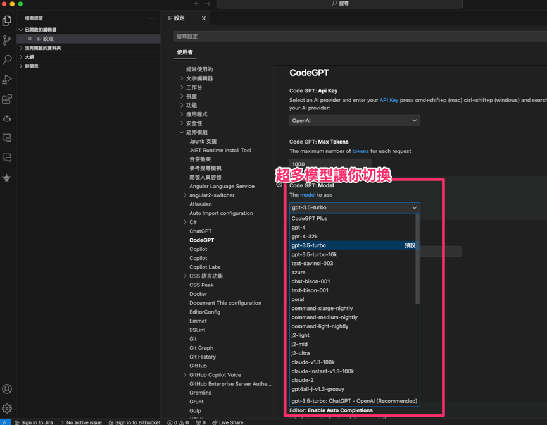Viewport: 547px width, 425px height.
Task: Collapse the Model dropdown showing gpt-3.5-turbo
Action: (x=355, y=207)
